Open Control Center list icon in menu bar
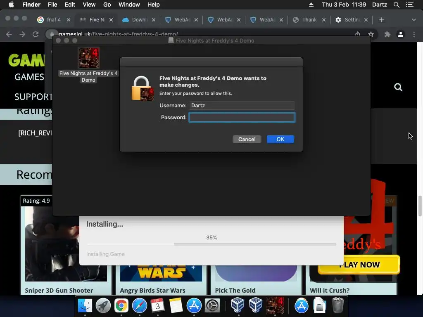Image resolution: width=423 pixels, height=317 pixels. [x=410, y=5]
